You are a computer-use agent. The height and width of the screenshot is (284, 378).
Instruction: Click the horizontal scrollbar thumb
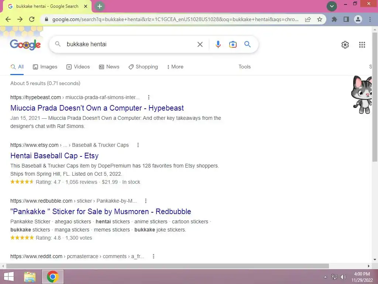tap(168, 266)
